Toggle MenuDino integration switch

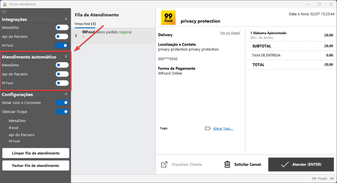(62, 28)
